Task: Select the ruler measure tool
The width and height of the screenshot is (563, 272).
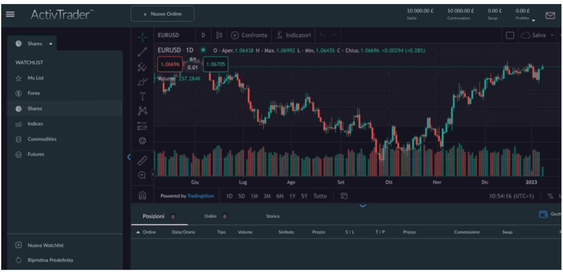Action: [142, 159]
